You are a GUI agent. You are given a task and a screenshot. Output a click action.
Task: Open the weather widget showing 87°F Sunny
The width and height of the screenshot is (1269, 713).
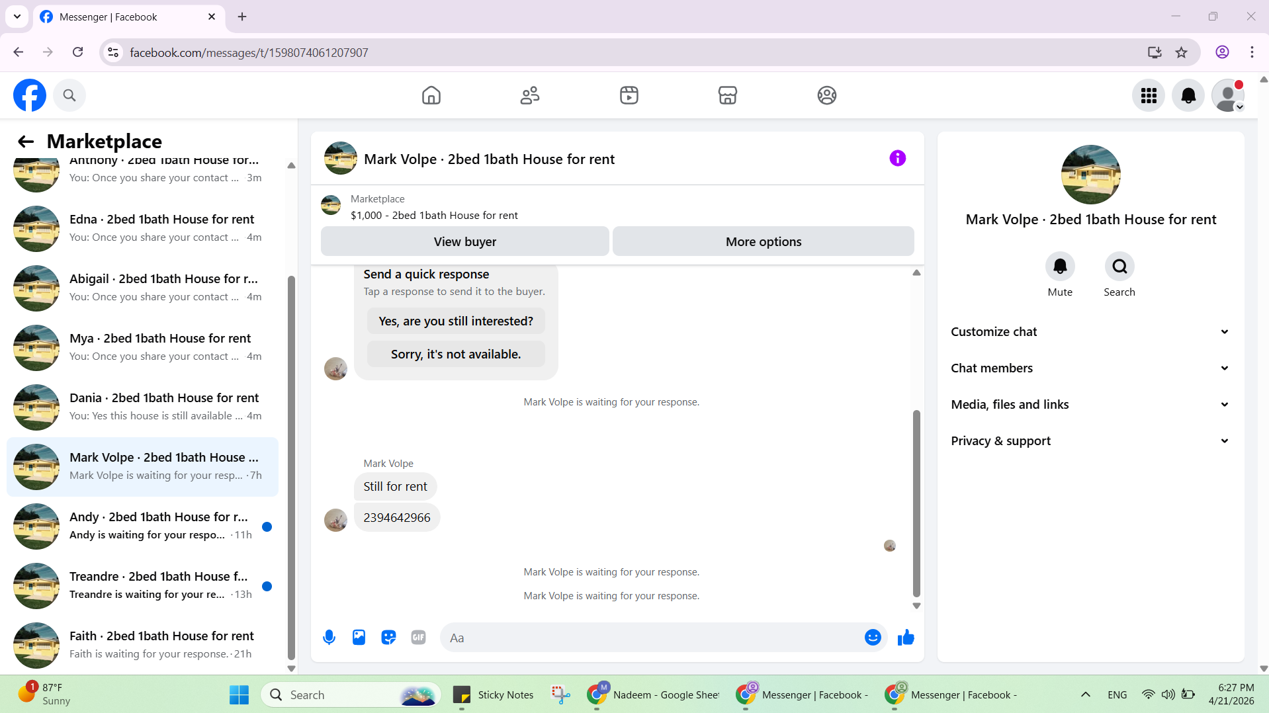(x=44, y=694)
